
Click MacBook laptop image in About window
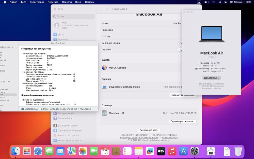[x=212, y=34]
